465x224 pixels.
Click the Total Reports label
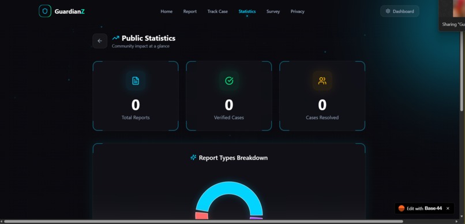pos(136,118)
